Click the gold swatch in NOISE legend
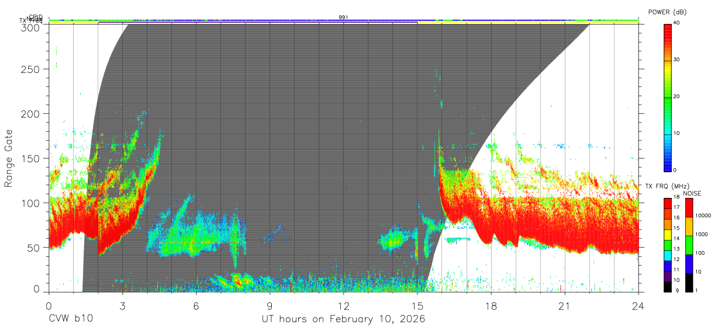Screen dimensions: 718x331 coord(689,227)
